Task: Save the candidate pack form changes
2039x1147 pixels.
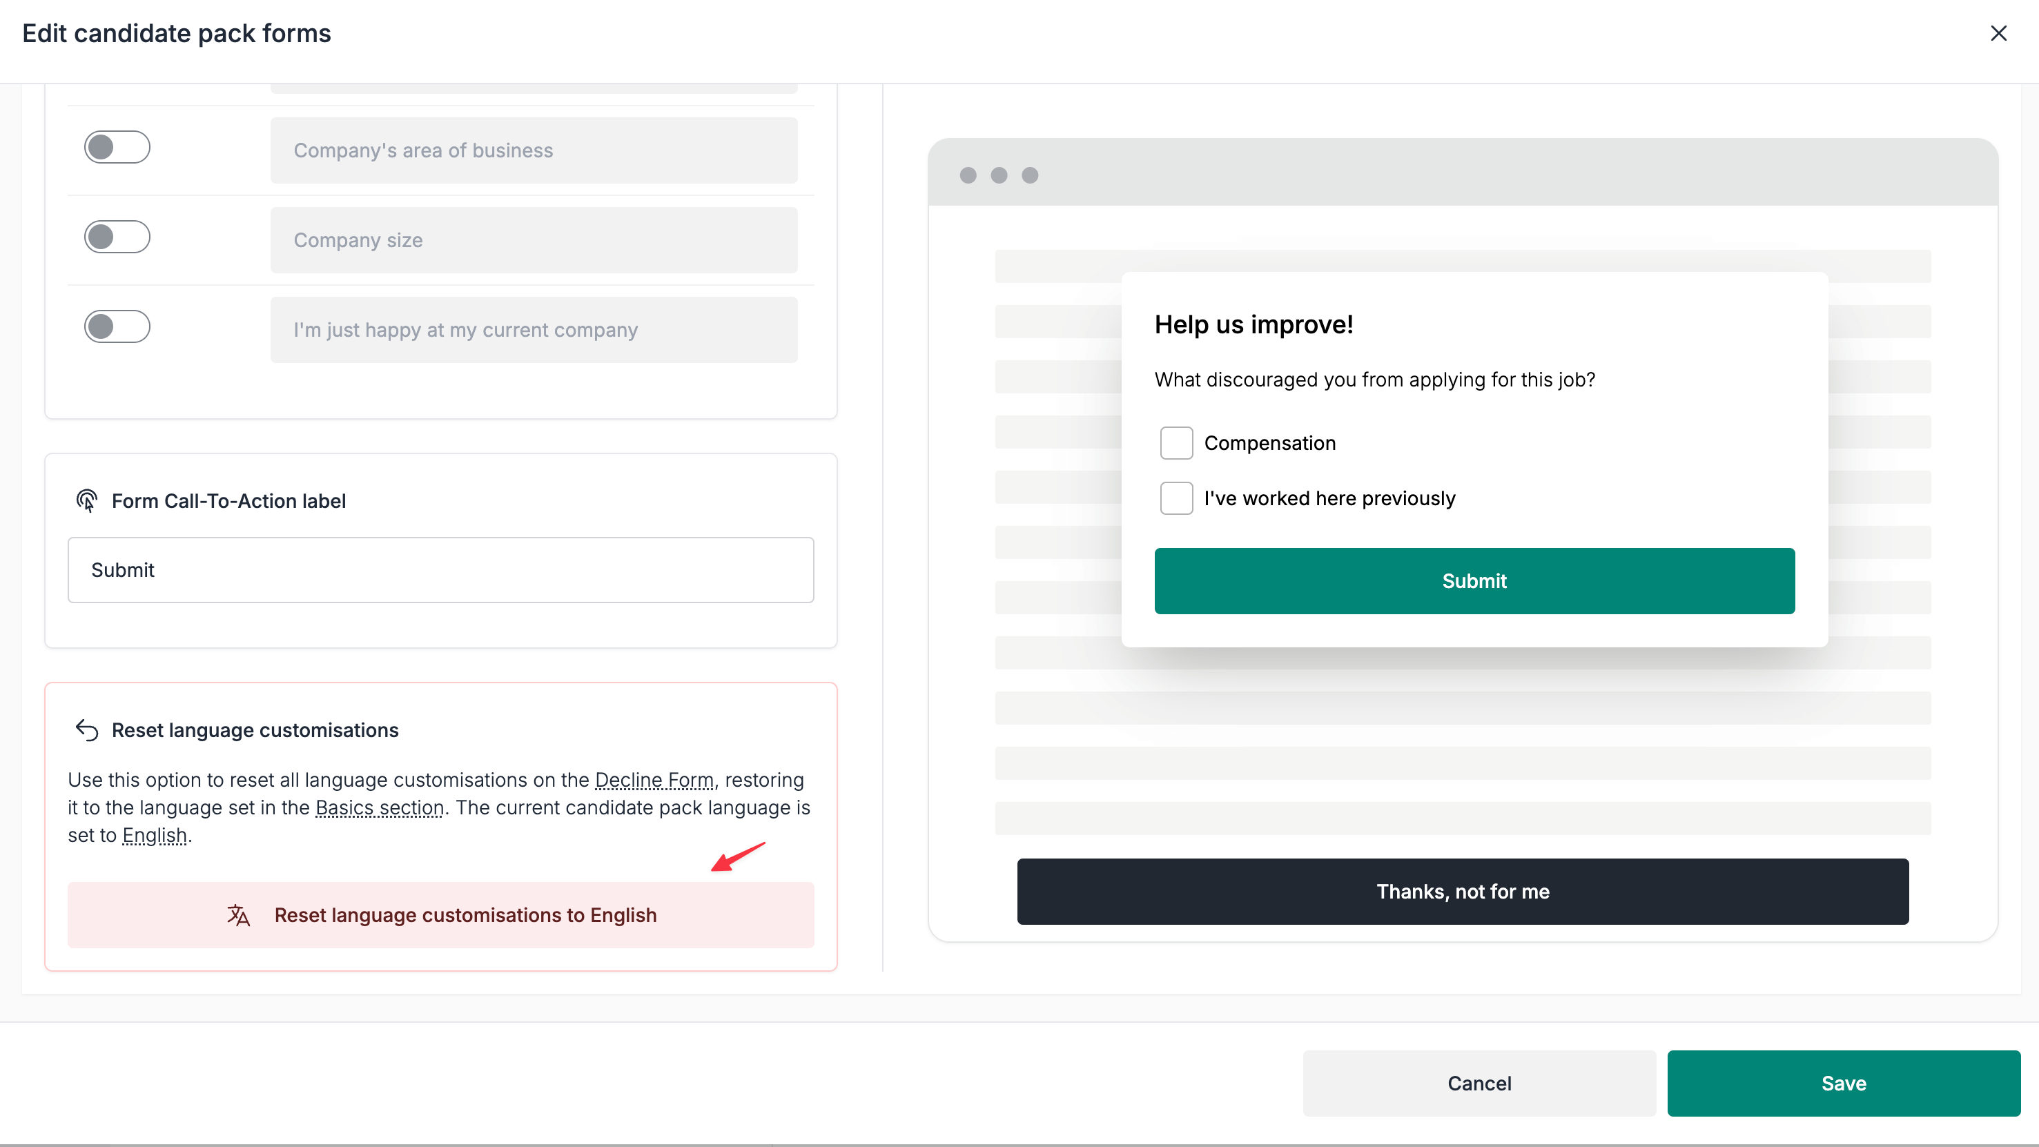Action: click(1843, 1083)
